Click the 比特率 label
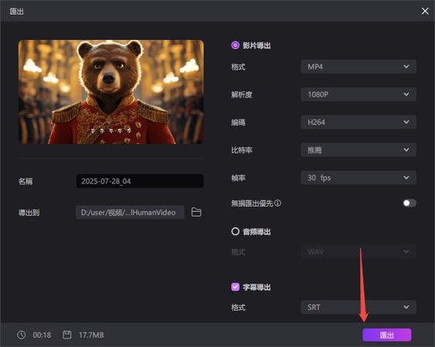This screenshot has width=435, height=347. [x=241, y=150]
